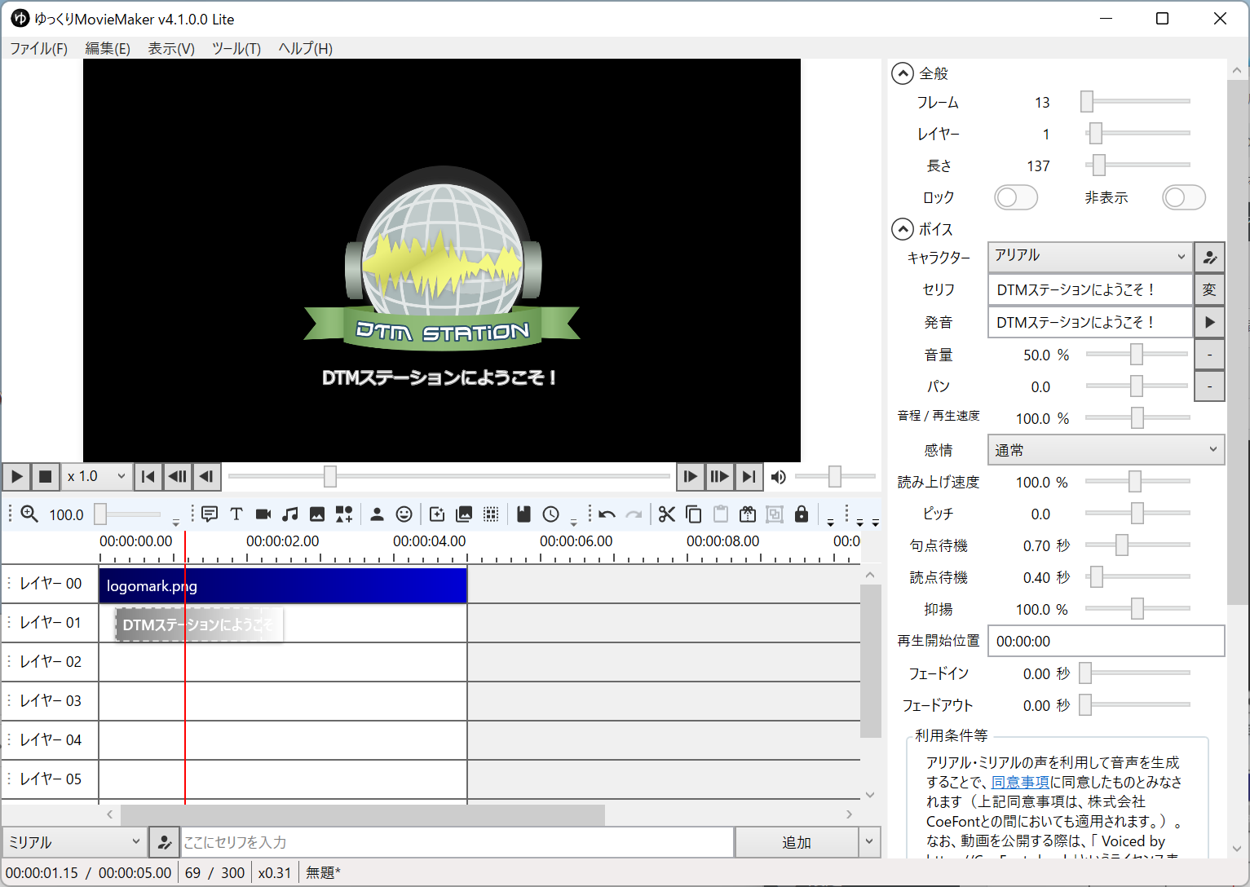This screenshot has height=887, width=1250.
Task: Preview pronunciation with play icon beside 発音
Action: click(x=1210, y=322)
